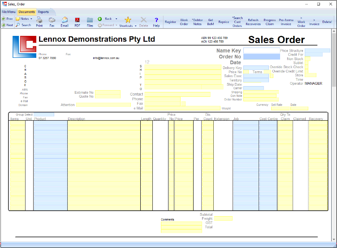The width and height of the screenshot is (337, 248).
Task: Click the Refresh Recoveries button
Action: point(253,22)
